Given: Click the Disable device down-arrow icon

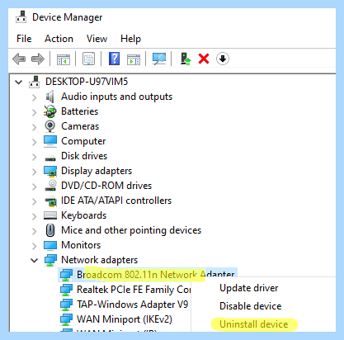Looking at the screenshot, I should click(223, 59).
